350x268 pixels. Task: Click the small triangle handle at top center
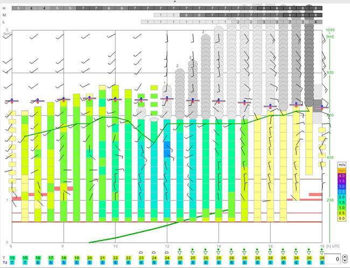(175, 2)
